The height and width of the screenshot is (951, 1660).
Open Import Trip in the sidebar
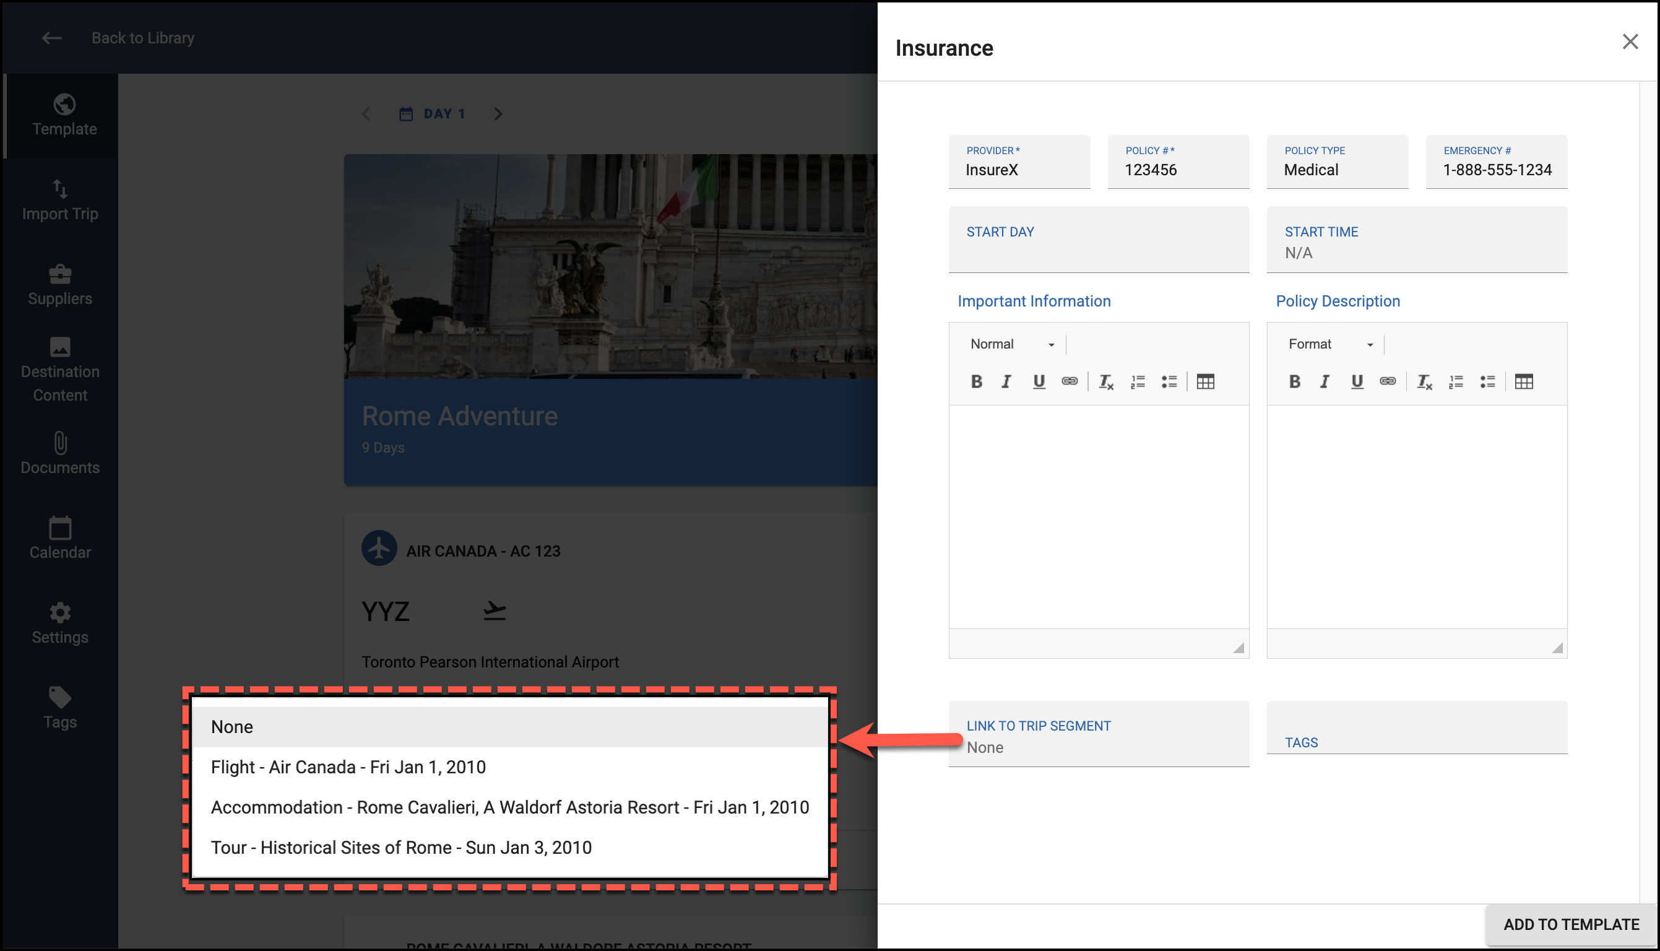[x=60, y=201]
